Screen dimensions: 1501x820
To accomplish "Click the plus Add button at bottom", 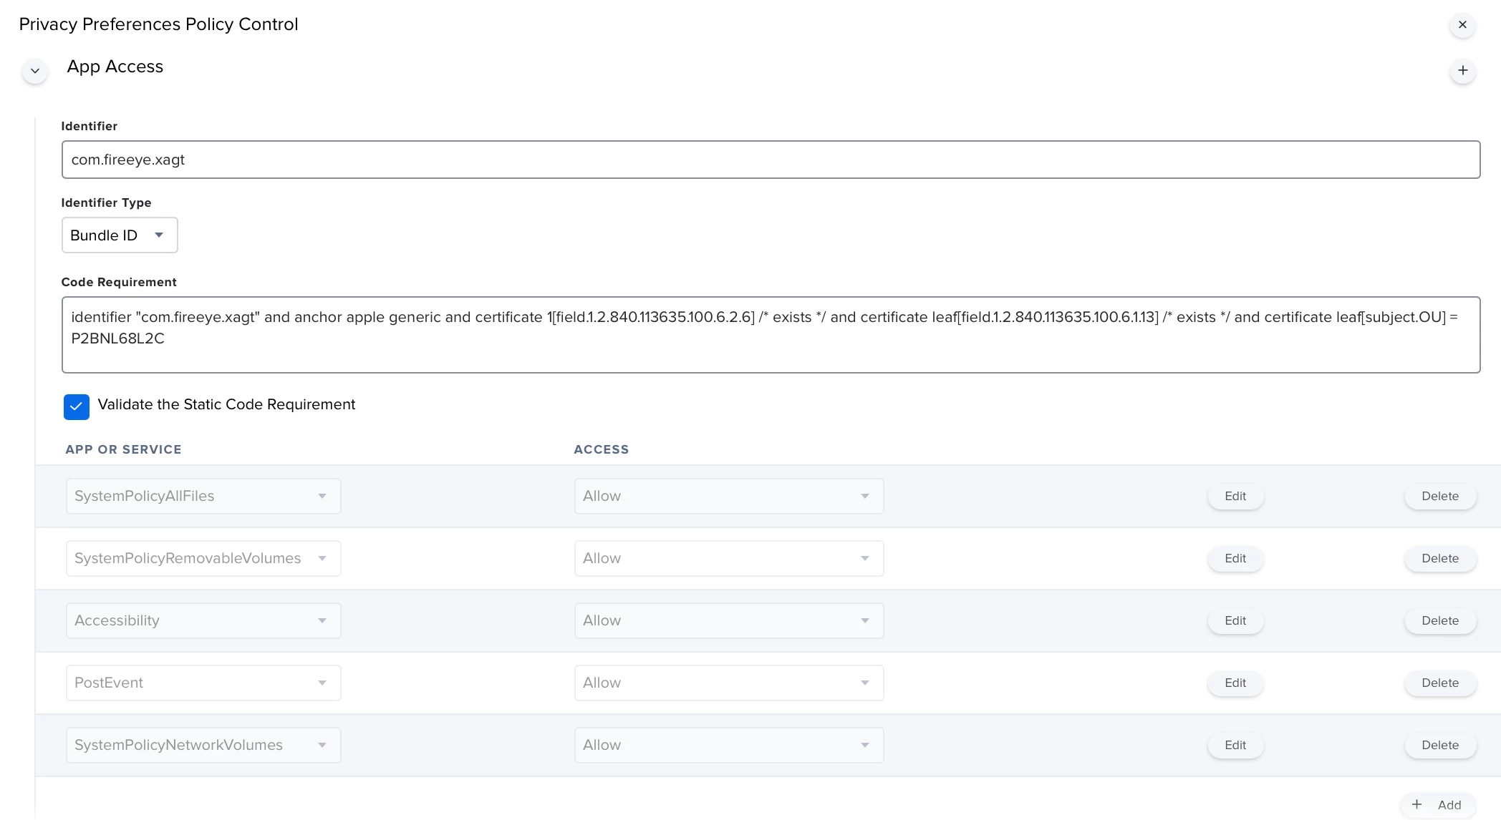I will [x=1438, y=804].
